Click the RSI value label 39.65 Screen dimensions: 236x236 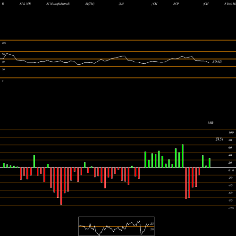pyautogui.click(x=217, y=62)
